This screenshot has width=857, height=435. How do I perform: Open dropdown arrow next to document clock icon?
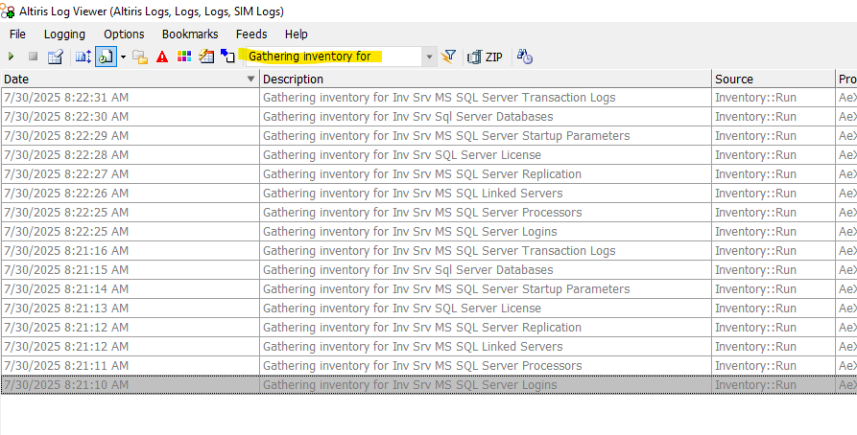(124, 57)
